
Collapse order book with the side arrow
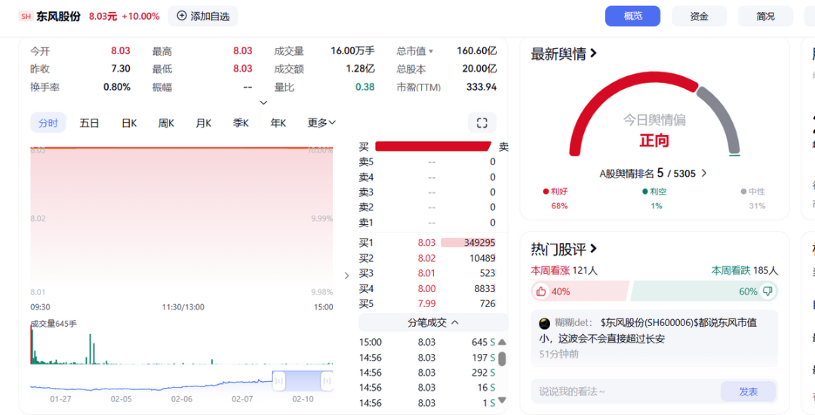346,276
